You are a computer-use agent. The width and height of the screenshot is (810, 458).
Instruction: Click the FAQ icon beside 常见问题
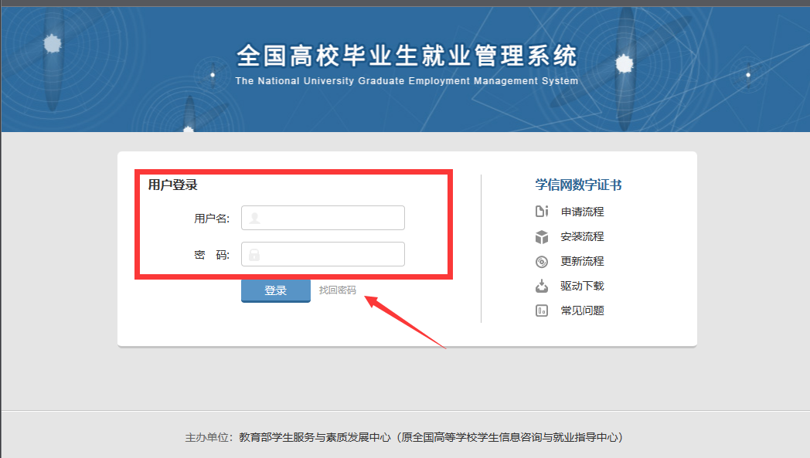541,310
